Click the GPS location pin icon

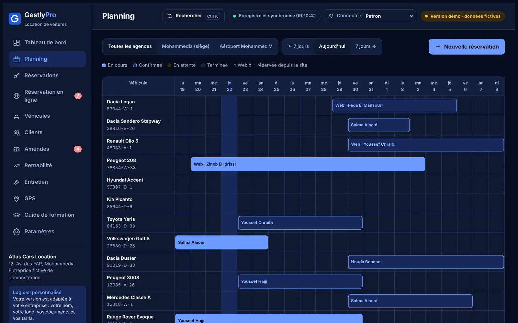17,199
